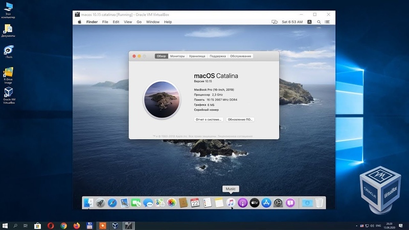Open Notification Center list icon
This screenshot has width=409, height=230.
(327, 22)
